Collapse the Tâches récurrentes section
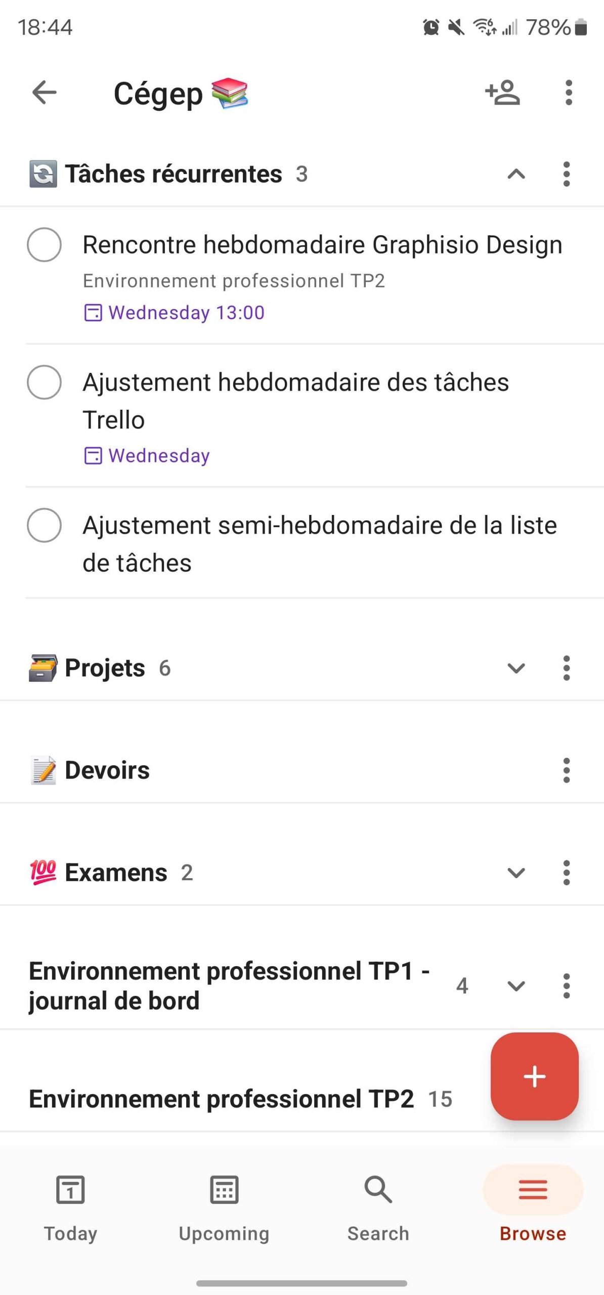604x1295 pixels. (516, 174)
